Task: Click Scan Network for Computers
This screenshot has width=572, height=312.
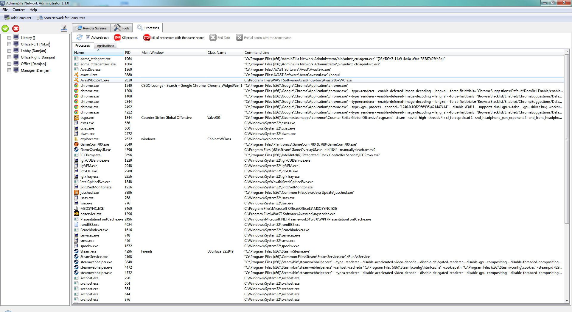Action: click(61, 18)
